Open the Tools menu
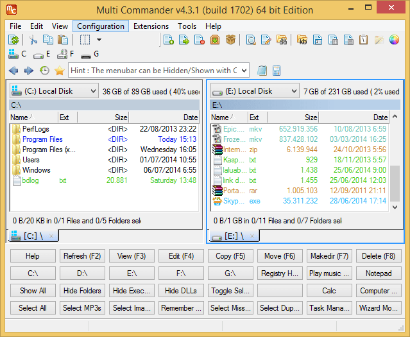This screenshot has height=337, width=410. point(187,26)
